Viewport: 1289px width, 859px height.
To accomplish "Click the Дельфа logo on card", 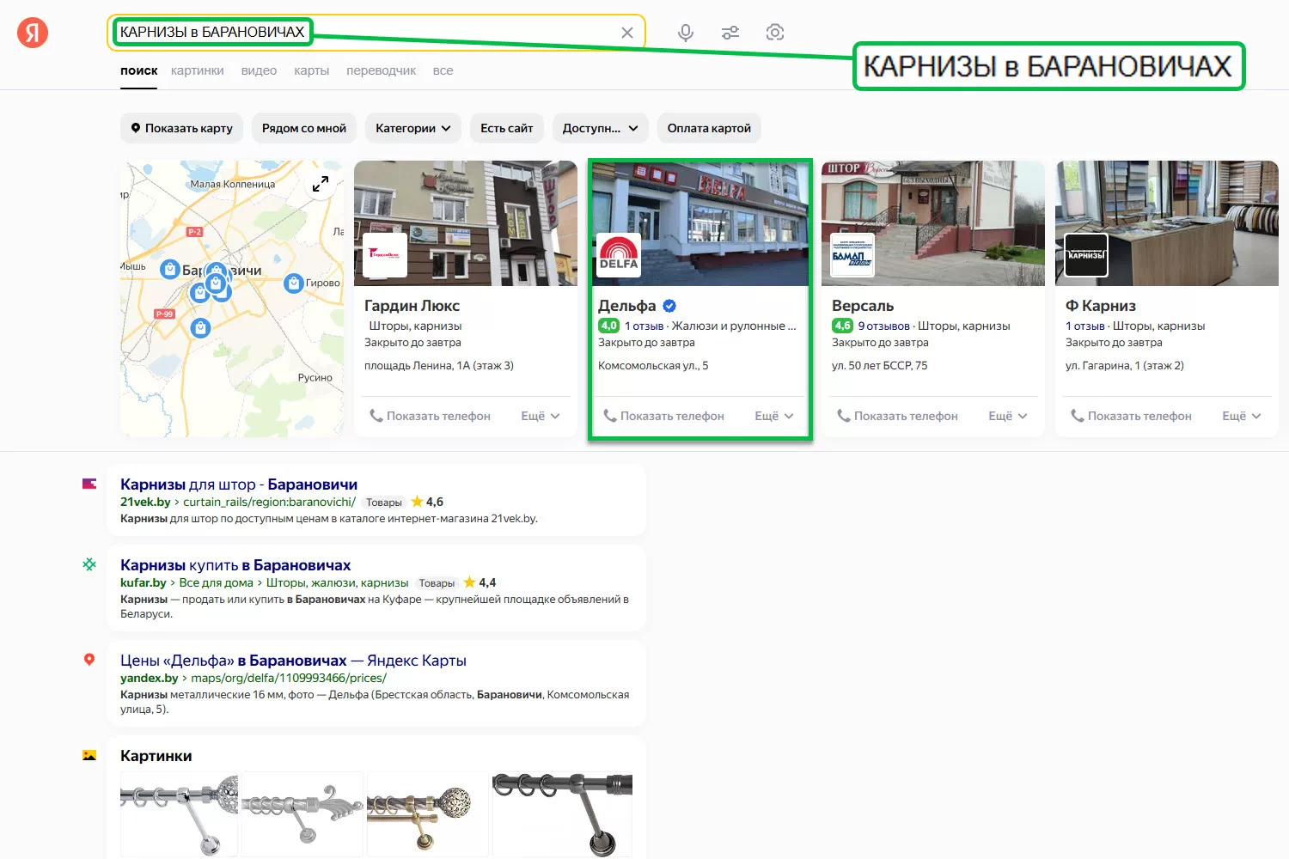I will [619, 255].
